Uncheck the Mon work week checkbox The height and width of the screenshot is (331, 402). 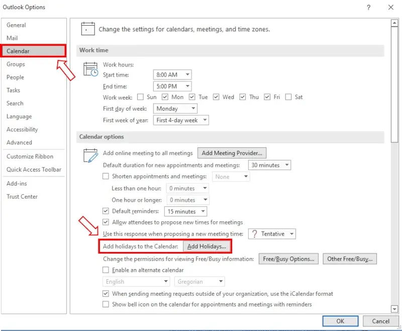[x=165, y=97]
